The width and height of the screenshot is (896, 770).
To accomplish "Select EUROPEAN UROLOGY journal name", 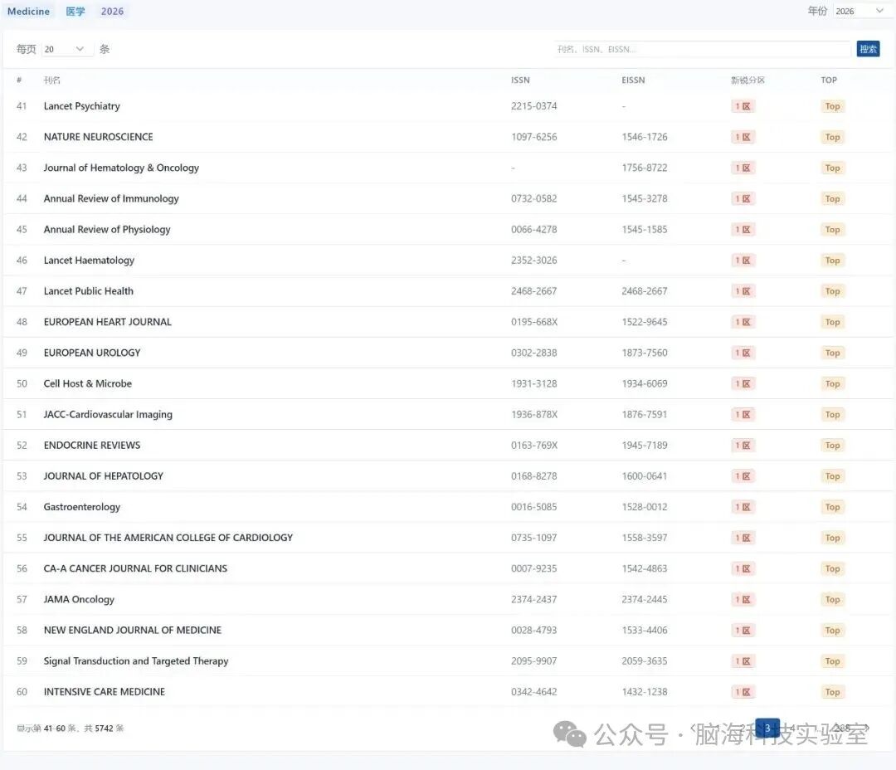I will pyautogui.click(x=92, y=353).
